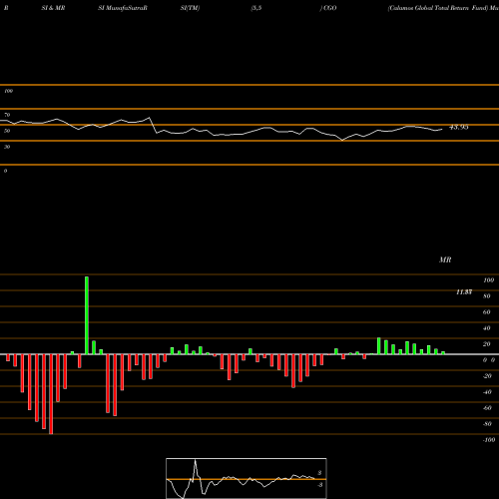Click the 3 label in mini chart

click(x=319, y=473)
